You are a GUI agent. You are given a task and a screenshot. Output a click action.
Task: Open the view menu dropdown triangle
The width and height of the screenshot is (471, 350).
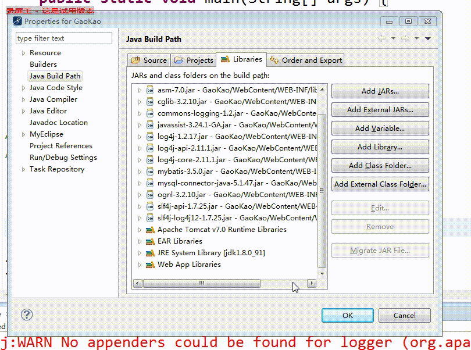click(x=428, y=38)
